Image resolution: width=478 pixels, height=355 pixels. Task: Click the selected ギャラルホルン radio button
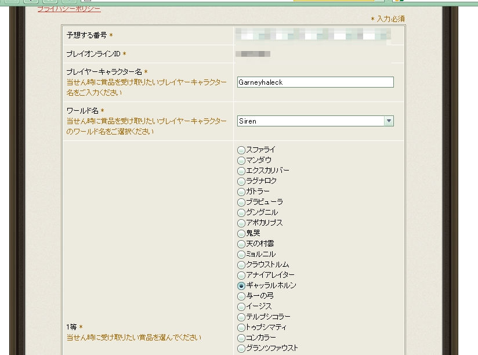tap(241, 285)
